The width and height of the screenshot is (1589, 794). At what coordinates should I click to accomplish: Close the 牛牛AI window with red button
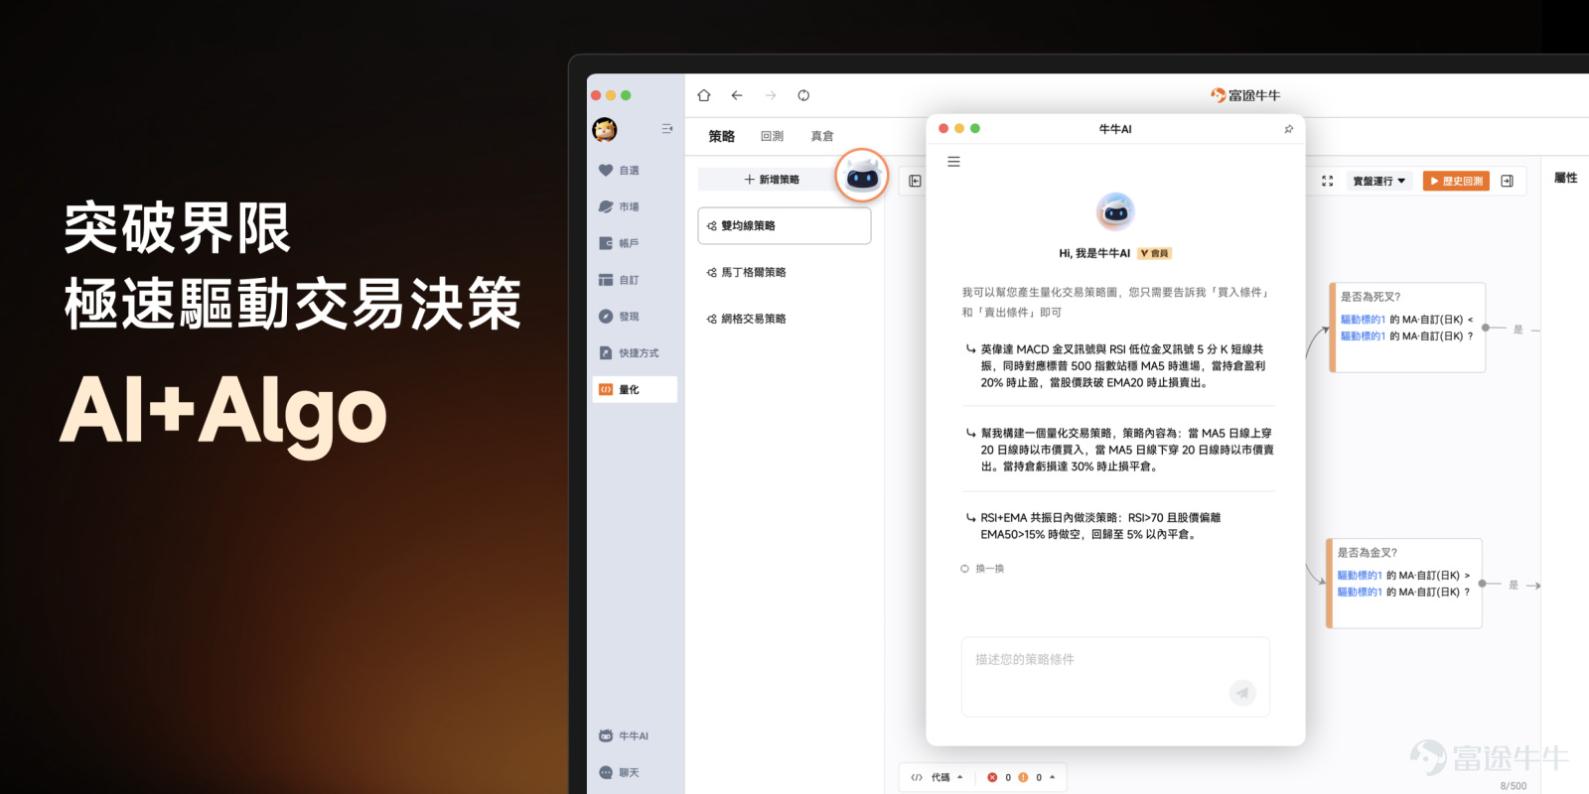click(x=943, y=129)
